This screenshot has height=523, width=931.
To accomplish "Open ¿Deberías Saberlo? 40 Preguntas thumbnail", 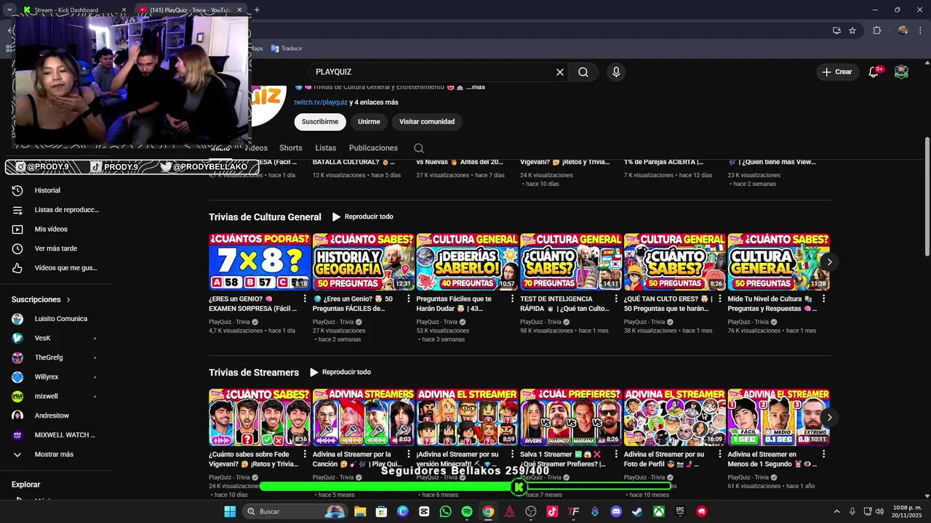I will tap(467, 261).
